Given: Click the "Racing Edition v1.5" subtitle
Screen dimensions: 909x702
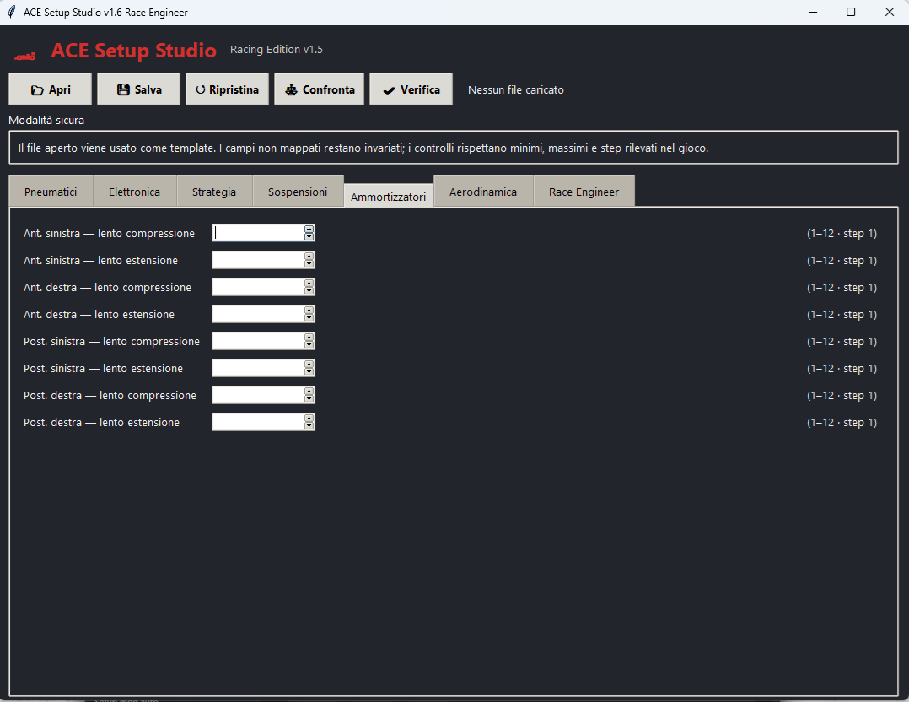Looking at the screenshot, I should point(277,49).
